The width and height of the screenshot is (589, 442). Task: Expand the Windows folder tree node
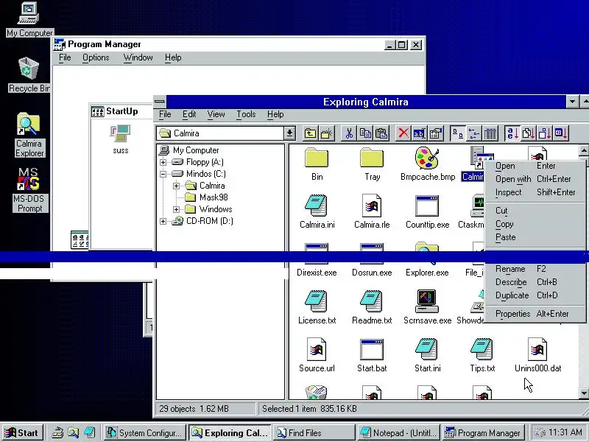(x=176, y=209)
